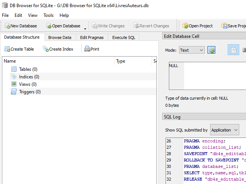This screenshot has height=184, width=246.
Task: Click the Open Database toolbar button
Action: tap(63, 26)
